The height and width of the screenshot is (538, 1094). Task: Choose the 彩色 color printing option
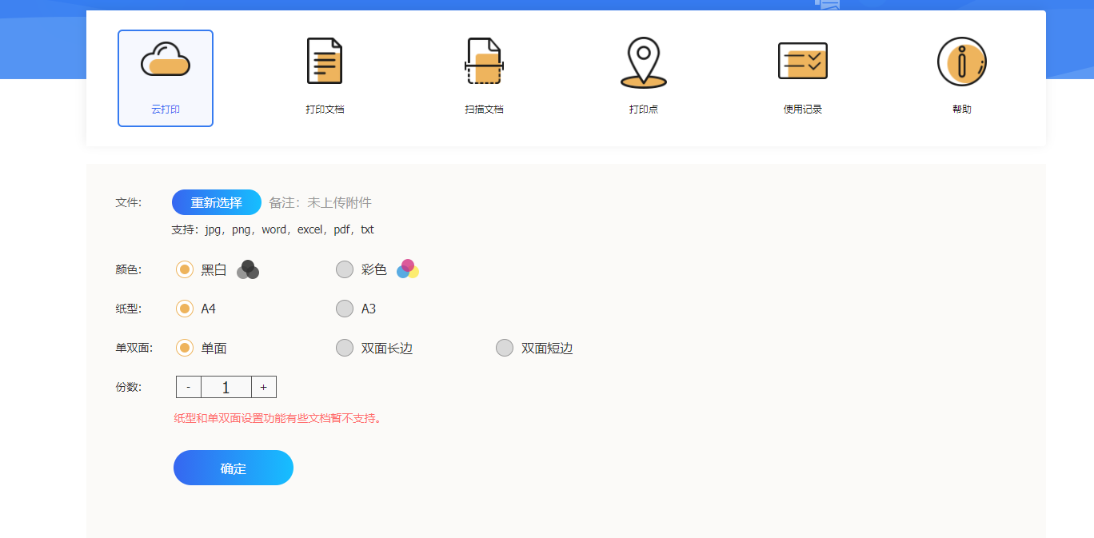tap(345, 270)
